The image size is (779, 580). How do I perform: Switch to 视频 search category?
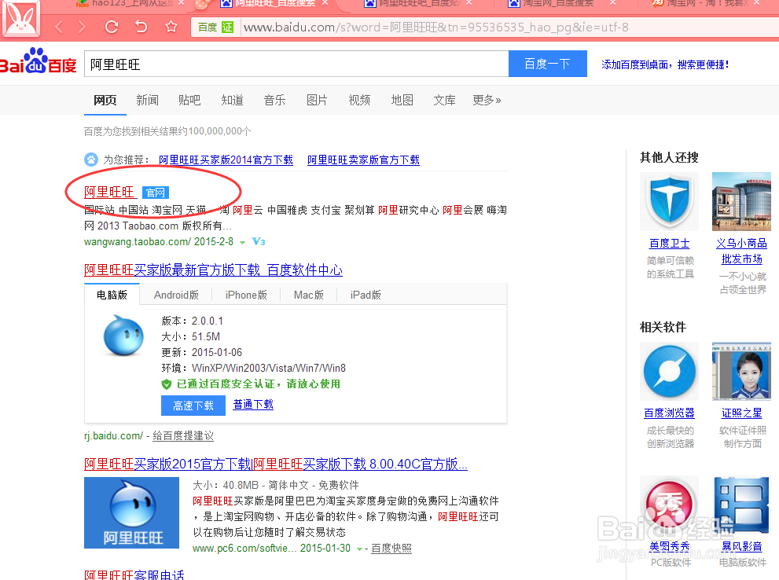pyautogui.click(x=359, y=100)
